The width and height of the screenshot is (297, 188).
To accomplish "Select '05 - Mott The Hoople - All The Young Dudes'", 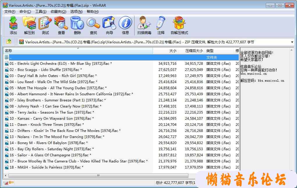I will pos(58,88).
